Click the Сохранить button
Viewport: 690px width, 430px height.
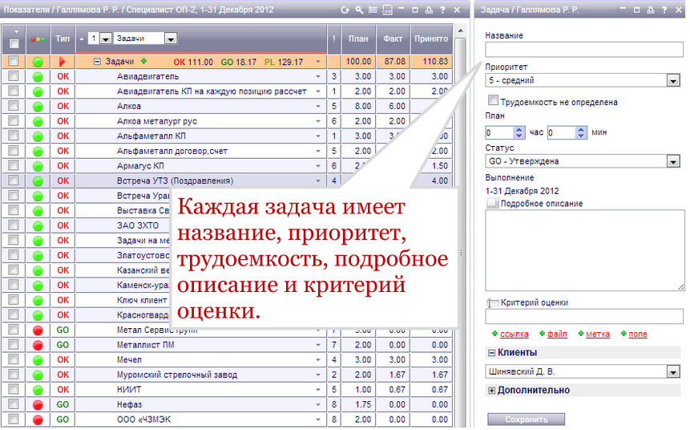point(527,420)
